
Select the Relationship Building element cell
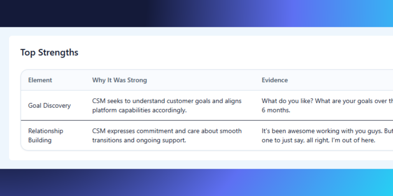point(46,136)
